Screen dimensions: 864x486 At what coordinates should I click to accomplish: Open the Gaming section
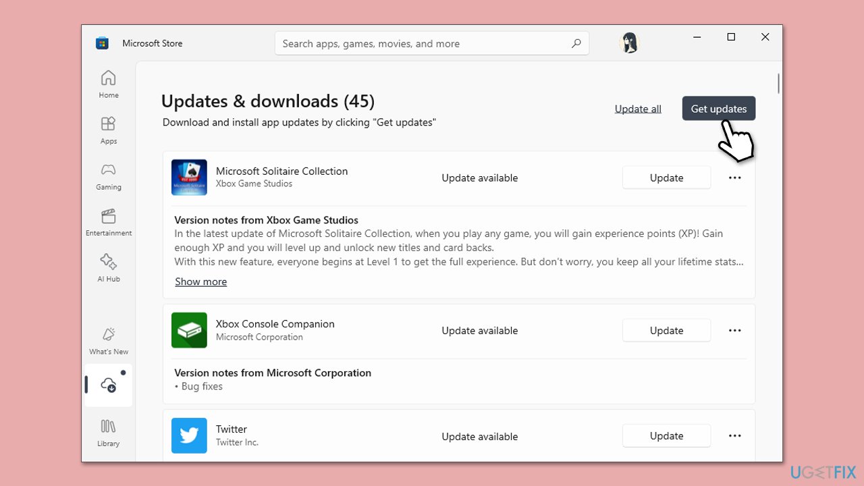[108, 176]
